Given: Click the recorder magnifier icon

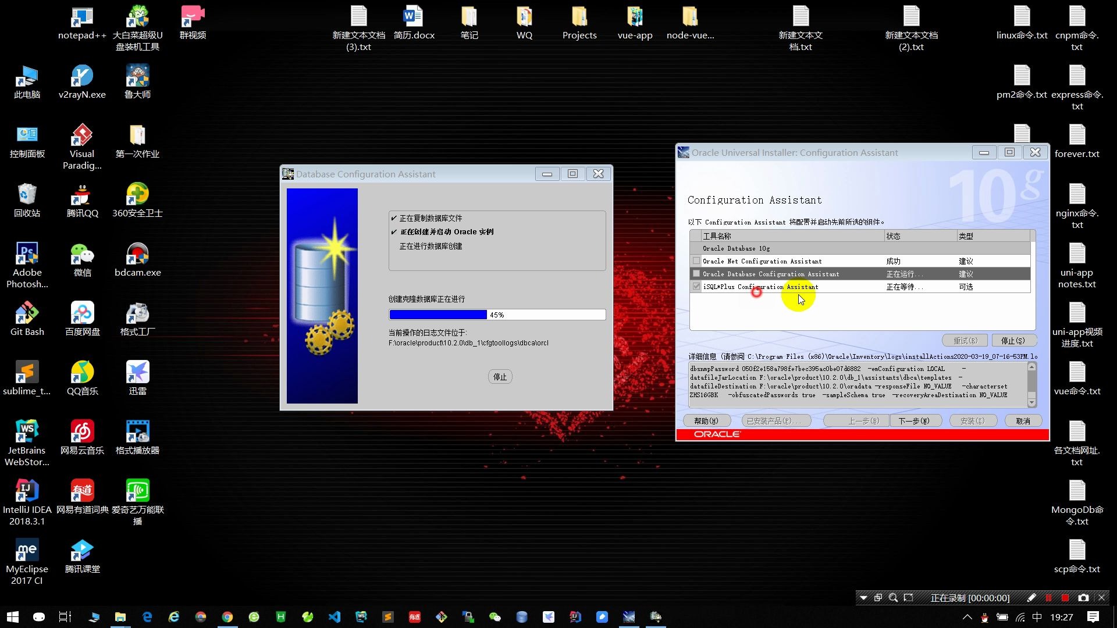Looking at the screenshot, I should (893, 598).
